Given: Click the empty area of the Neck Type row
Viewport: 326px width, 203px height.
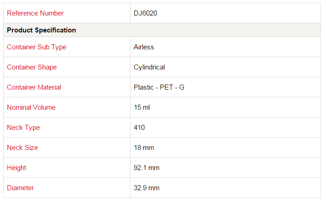Looking at the screenshot, I should point(233,128).
